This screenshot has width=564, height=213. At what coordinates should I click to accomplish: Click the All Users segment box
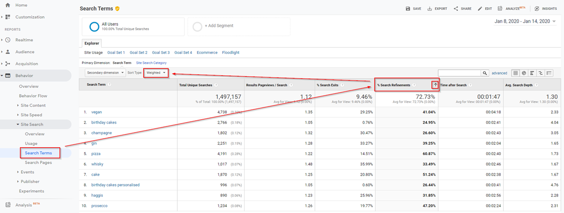pos(133,26)
